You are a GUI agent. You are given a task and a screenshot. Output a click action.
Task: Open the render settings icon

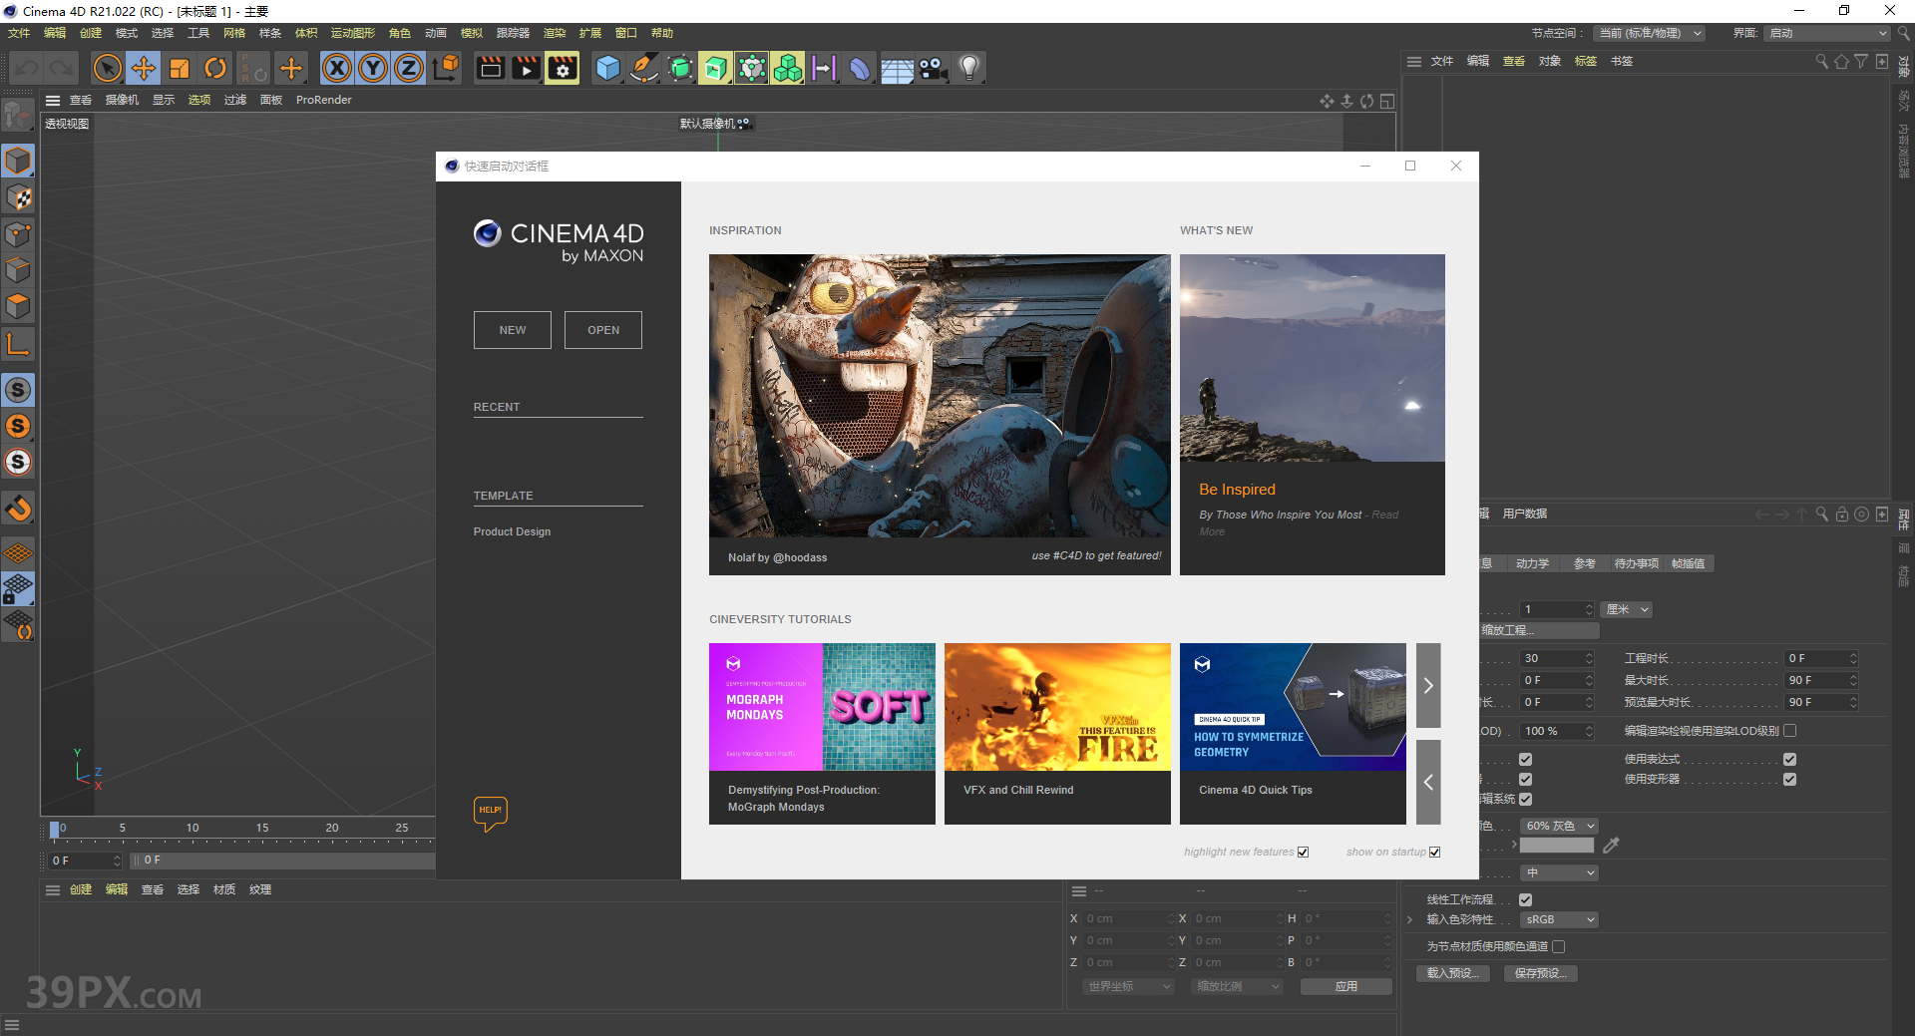[563, 68]
